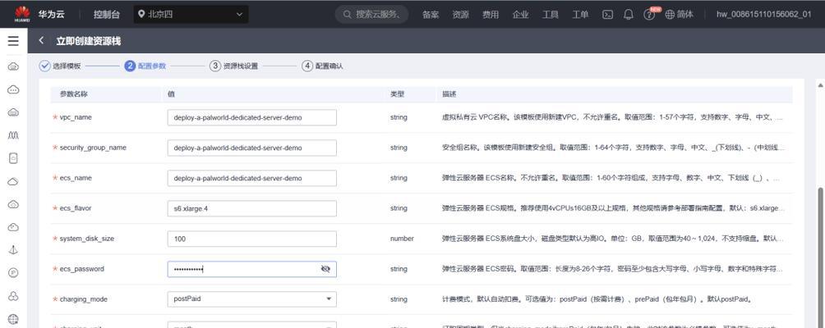The image size is (825, 328).
Task: Click the scrollbar up arrow
Action: [820, 85]
